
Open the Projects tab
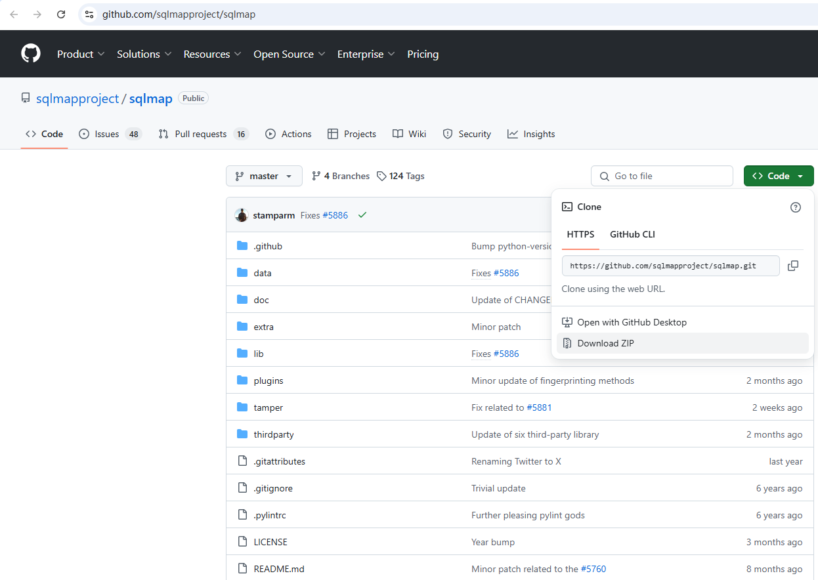pyautogui.click(x=352, y=134)
